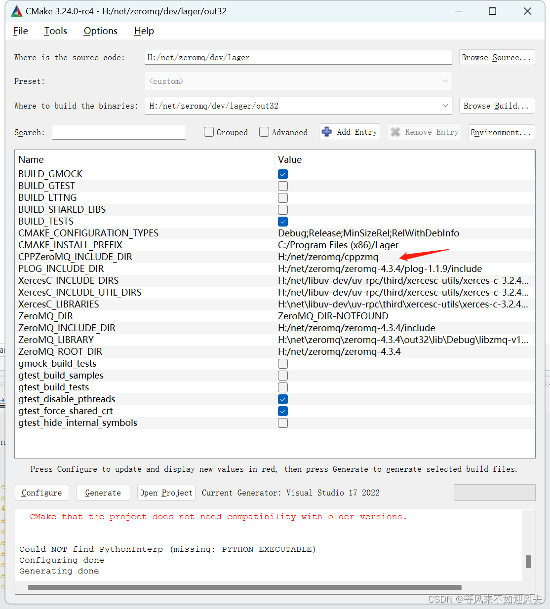Expand the build binaries path dropdown

pyautogui.click(x=445, y=106)
